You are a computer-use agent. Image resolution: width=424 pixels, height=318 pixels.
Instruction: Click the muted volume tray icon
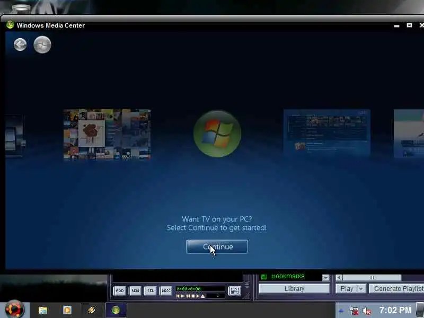click(x=367, y=311)
